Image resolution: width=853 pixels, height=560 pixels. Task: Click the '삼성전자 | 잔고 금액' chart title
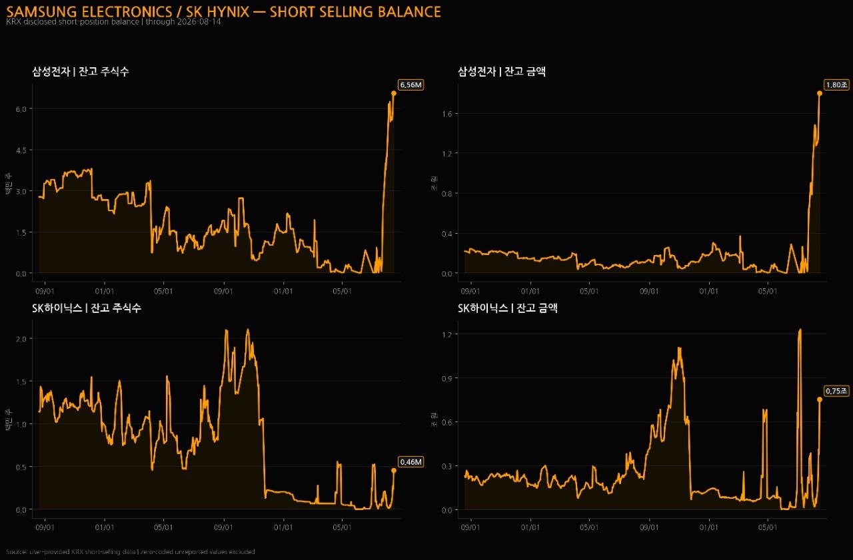(x=502, y=71)
